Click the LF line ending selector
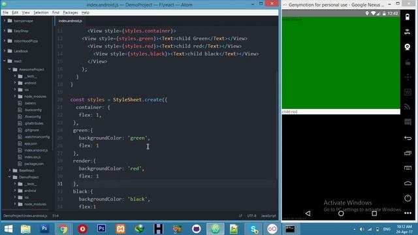The width and height of the screenshot is (418, 235). 240,215
